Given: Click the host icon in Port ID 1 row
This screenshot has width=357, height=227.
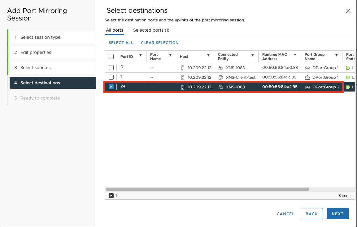Looking at the screenshot, I should click(x=183, y=78).
